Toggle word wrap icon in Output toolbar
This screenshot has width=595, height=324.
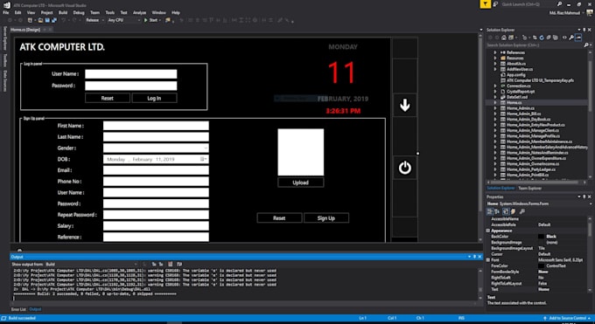pyautogui.click(x=179, y=264)
